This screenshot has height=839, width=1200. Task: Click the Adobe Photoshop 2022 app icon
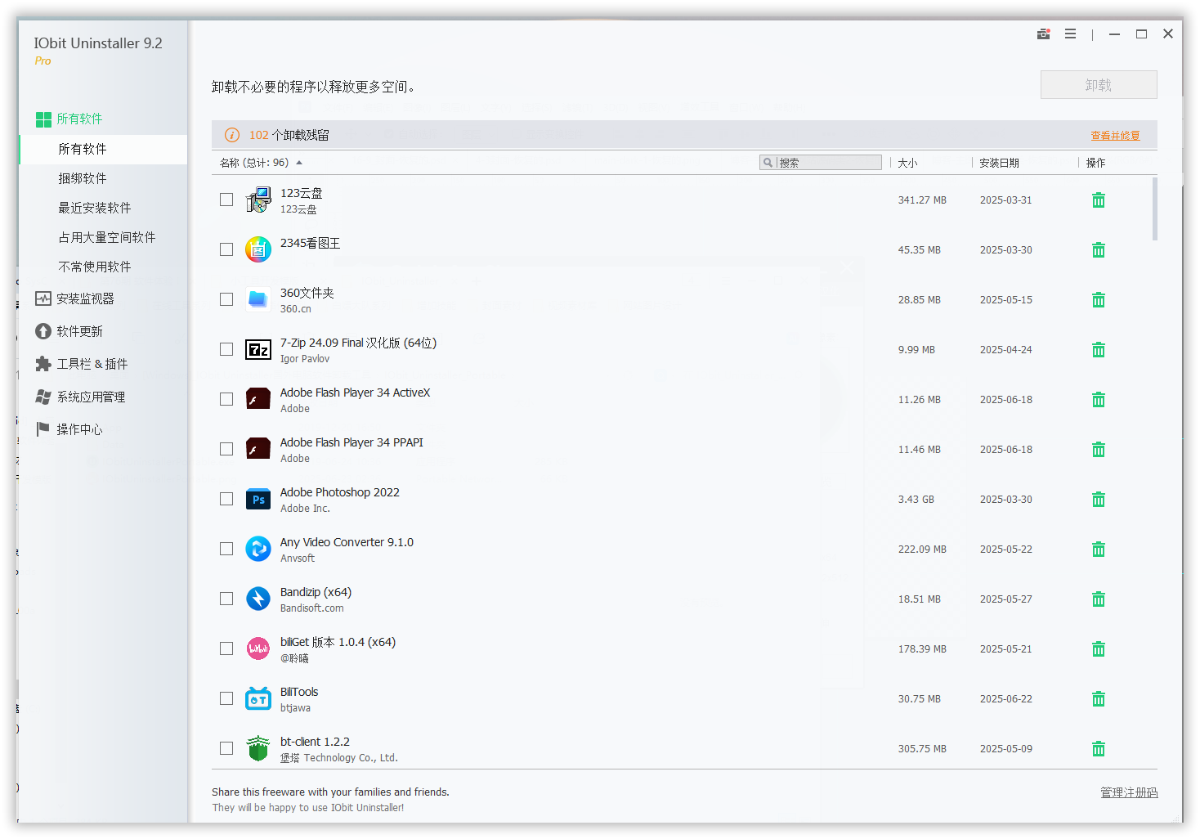(258, 500)
